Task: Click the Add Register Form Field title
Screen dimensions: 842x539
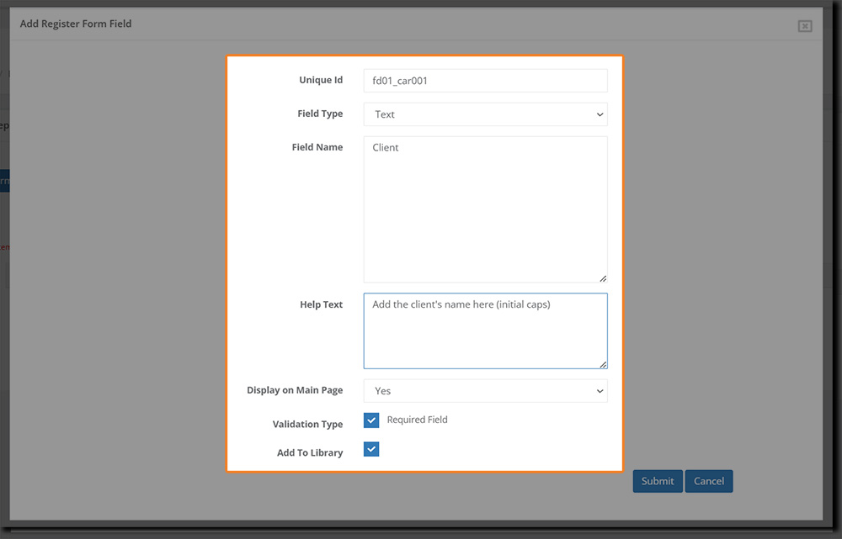Action: [x=76, y=24]
